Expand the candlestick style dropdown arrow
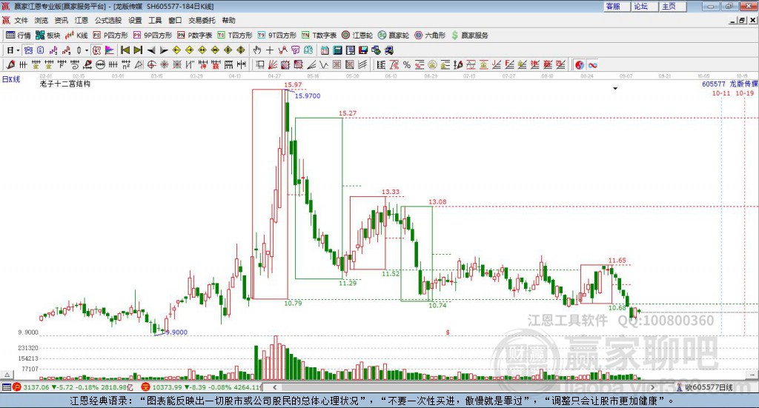Screen dimensions: 759x408 (87, 50)
